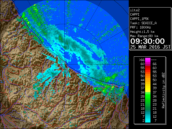The height and width of the screenshot is (129, 172).
Task: Pick the red 55–60 dBZ legend band
Action: click(x=148, y=68)
